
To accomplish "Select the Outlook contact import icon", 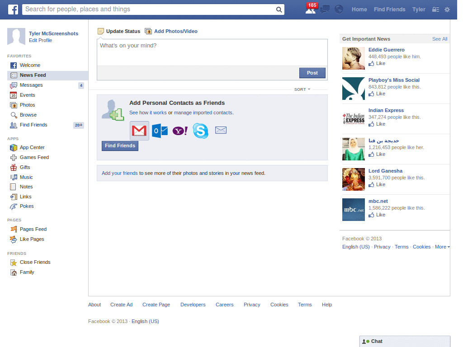I will (160, 131).
